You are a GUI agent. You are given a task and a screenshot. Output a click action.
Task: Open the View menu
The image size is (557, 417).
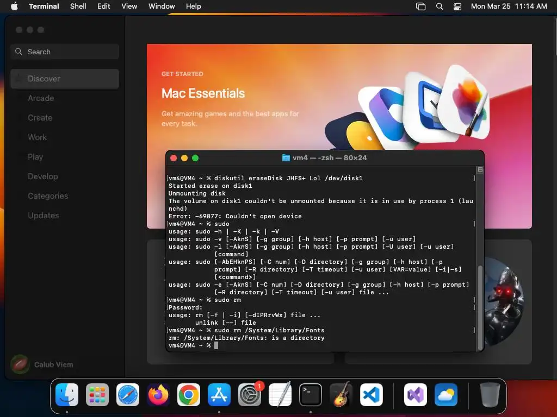click(x=129, y=7)
